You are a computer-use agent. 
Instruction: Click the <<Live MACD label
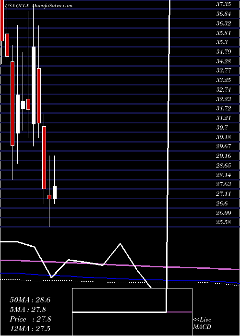202,323
